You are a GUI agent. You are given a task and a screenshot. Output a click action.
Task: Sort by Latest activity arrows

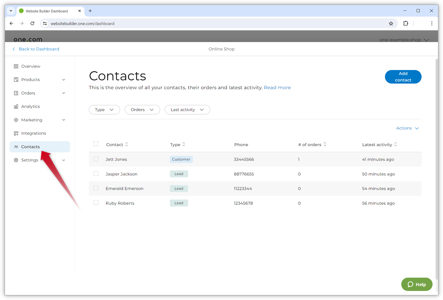point(395,144)
